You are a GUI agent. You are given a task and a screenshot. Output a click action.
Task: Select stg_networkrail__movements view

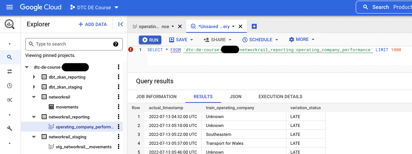[x=84, y=147]
